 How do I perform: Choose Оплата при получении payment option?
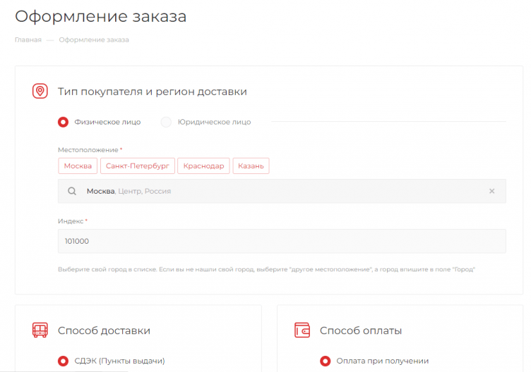click(325, 361)
